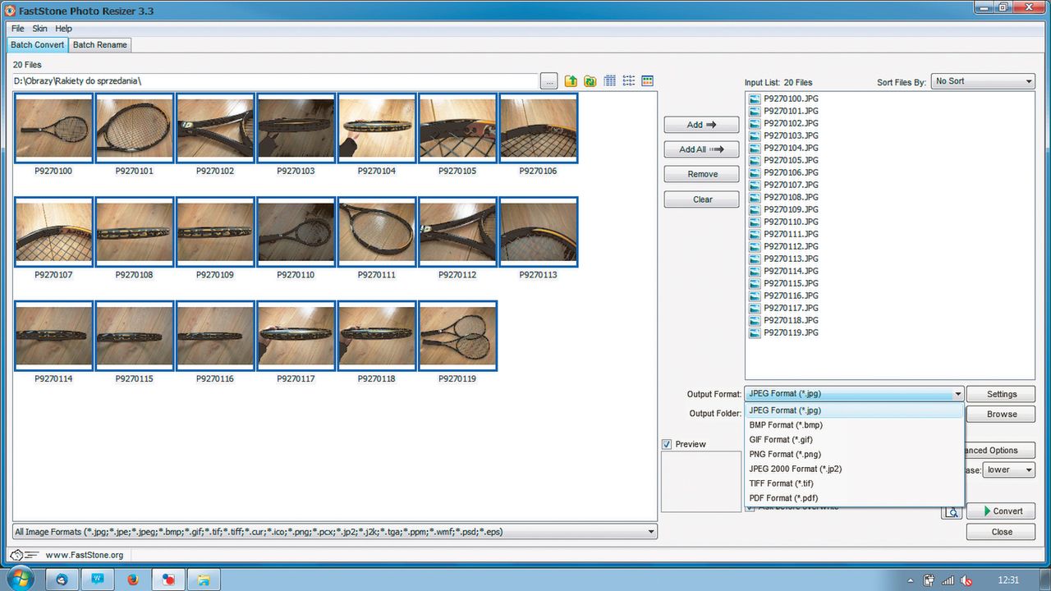The image size is (1051, 591).
Task: Refresh the folder with the green reload icon
Action: coord(590,81)
